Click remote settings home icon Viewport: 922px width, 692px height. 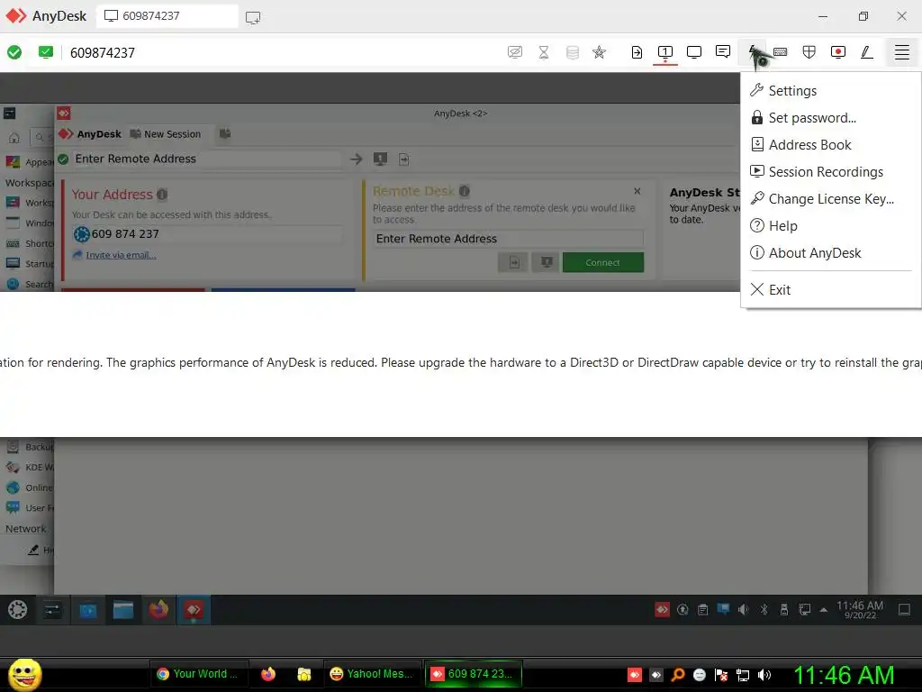click(14, 138)
